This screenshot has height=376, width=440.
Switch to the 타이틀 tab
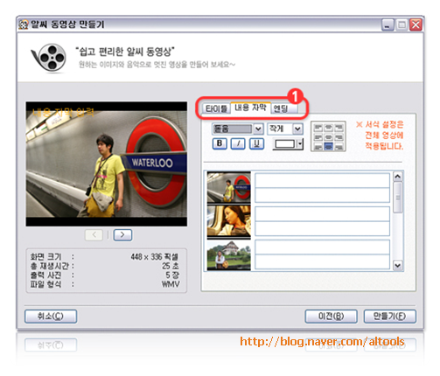(216, 108)
